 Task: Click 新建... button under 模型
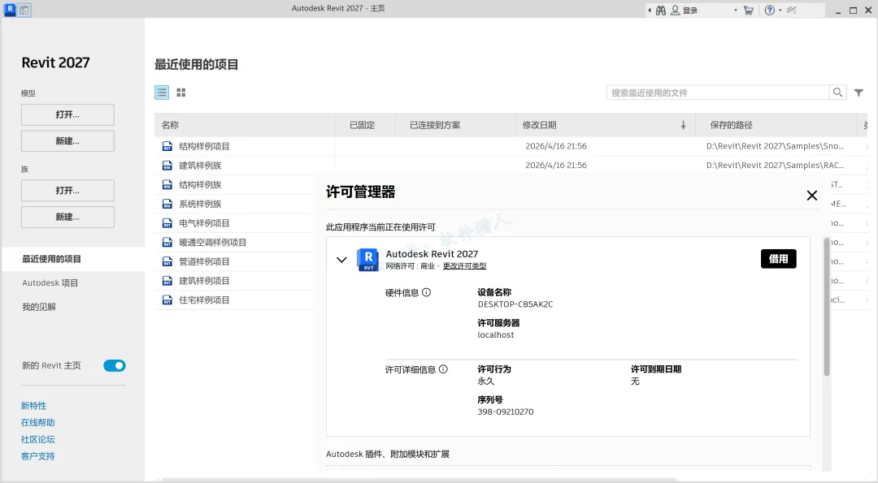point(67,141)
